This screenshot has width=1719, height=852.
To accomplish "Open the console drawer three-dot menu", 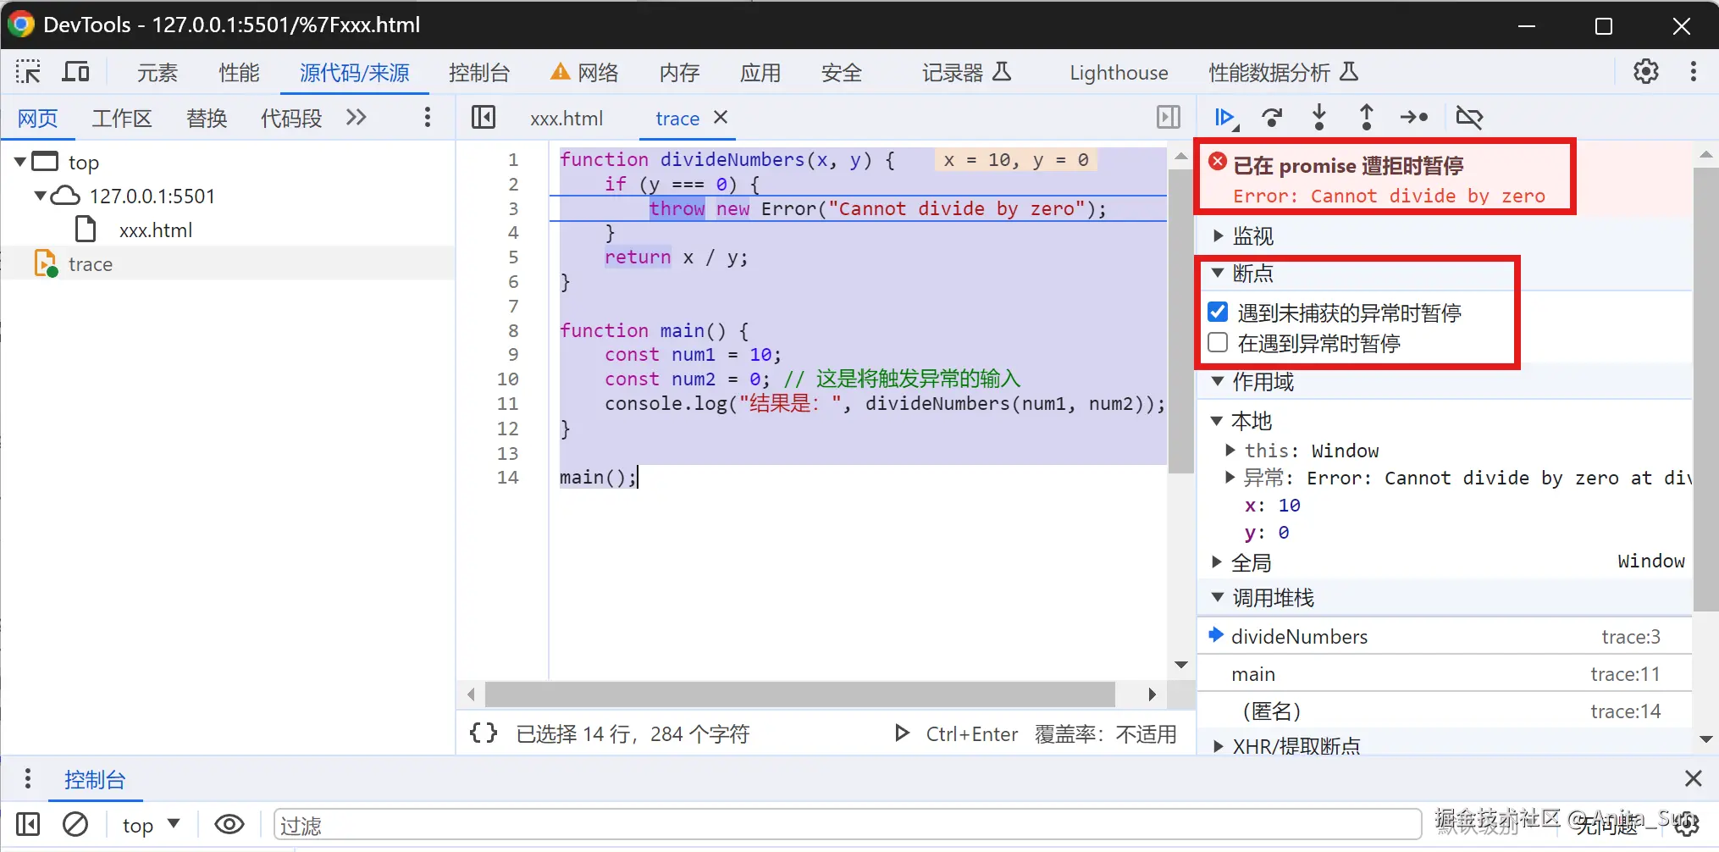I will [28, 778].
